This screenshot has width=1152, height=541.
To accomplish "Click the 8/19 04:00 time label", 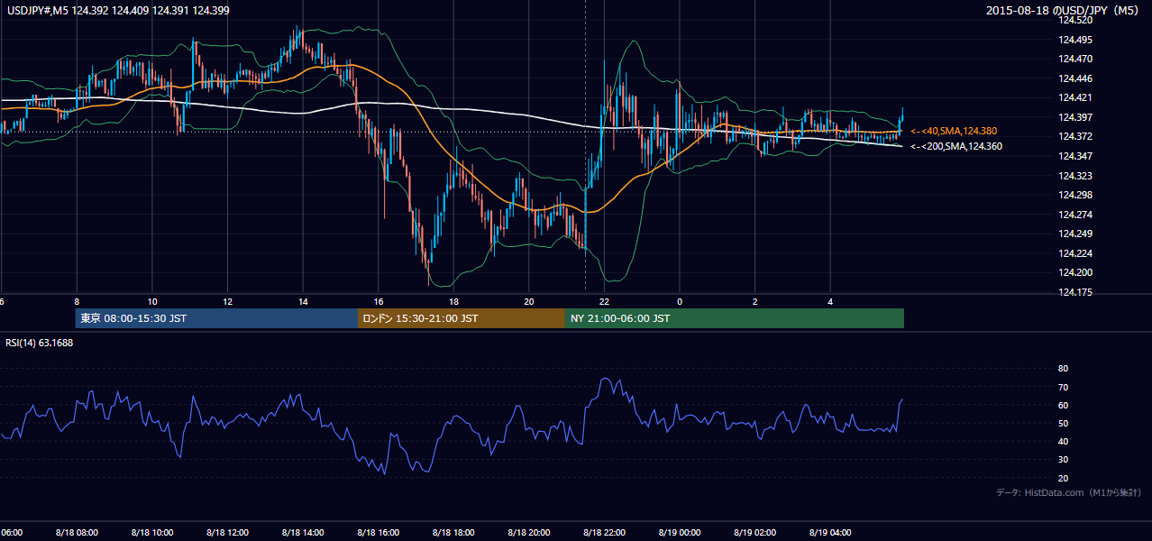I will [829, 533].
